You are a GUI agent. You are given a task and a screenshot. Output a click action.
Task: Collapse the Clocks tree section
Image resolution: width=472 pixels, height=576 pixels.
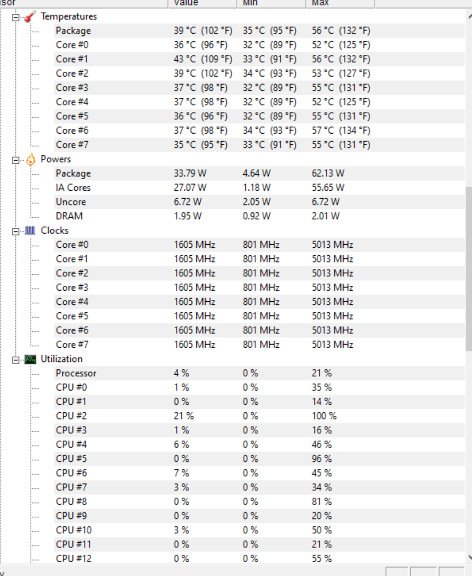pos(16,231)
